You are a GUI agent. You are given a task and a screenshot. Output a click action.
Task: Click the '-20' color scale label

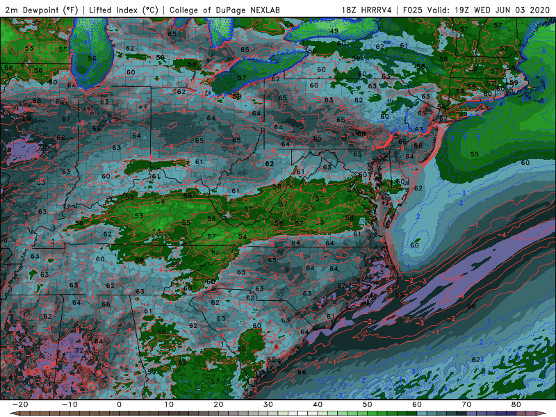[20, 404]
